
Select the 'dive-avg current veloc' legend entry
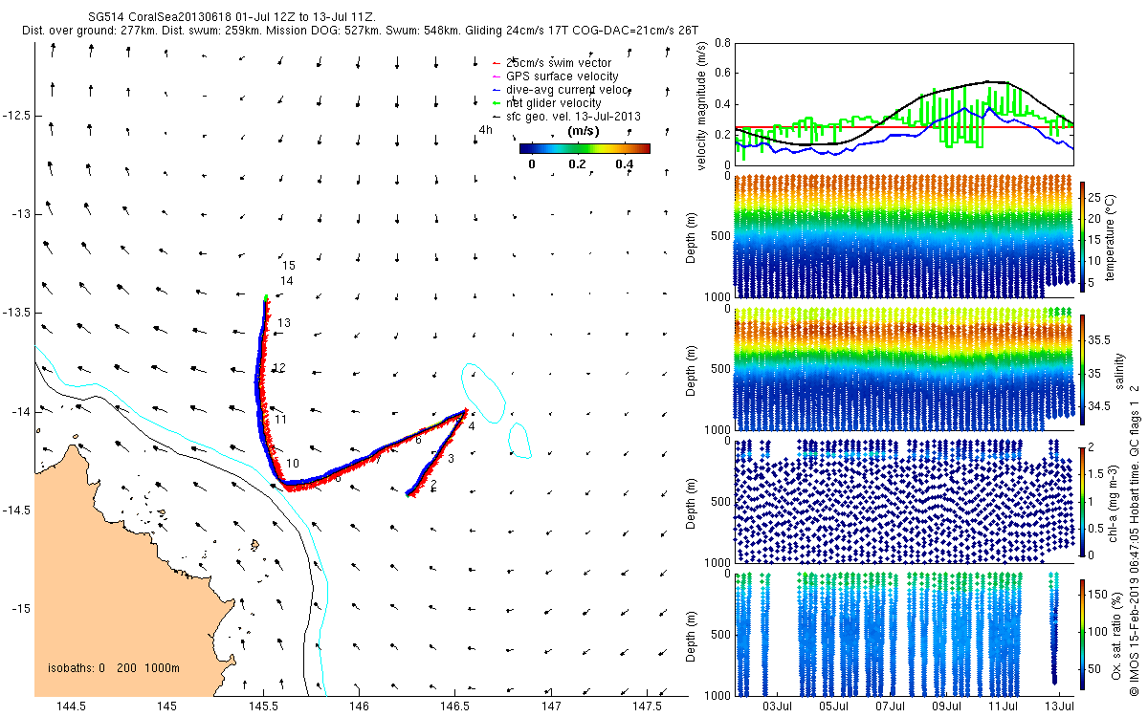tap(568, 90)
